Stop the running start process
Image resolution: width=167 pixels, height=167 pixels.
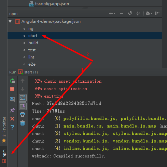(x=12, y=89)
